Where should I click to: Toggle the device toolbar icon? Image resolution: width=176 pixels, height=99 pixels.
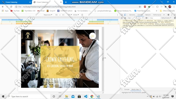(x=125, y=15)
